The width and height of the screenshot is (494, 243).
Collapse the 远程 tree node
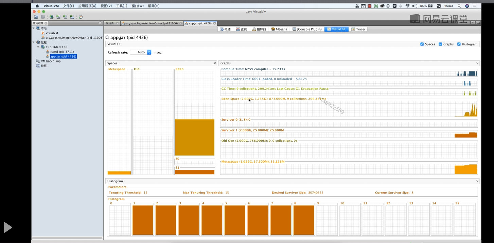(33, 42)
